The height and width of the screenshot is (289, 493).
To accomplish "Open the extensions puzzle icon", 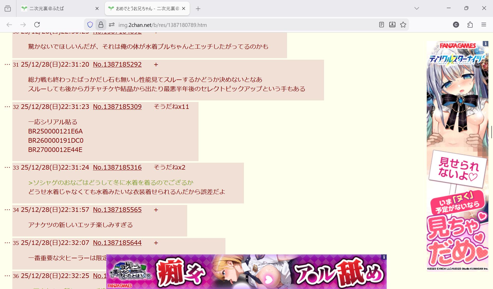I will tap(470, 25).
